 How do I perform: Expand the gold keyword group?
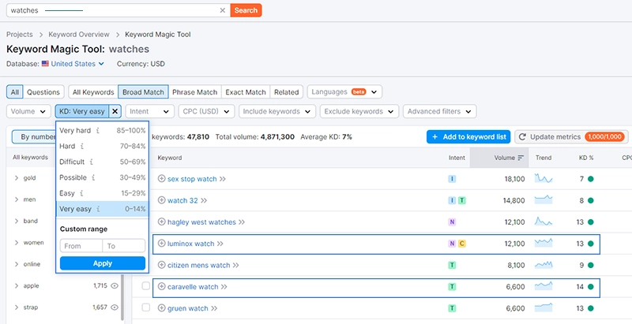17,178
